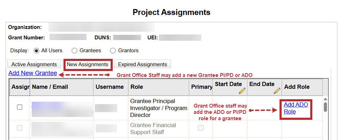Click the Username column header

(x=109, y=87)
